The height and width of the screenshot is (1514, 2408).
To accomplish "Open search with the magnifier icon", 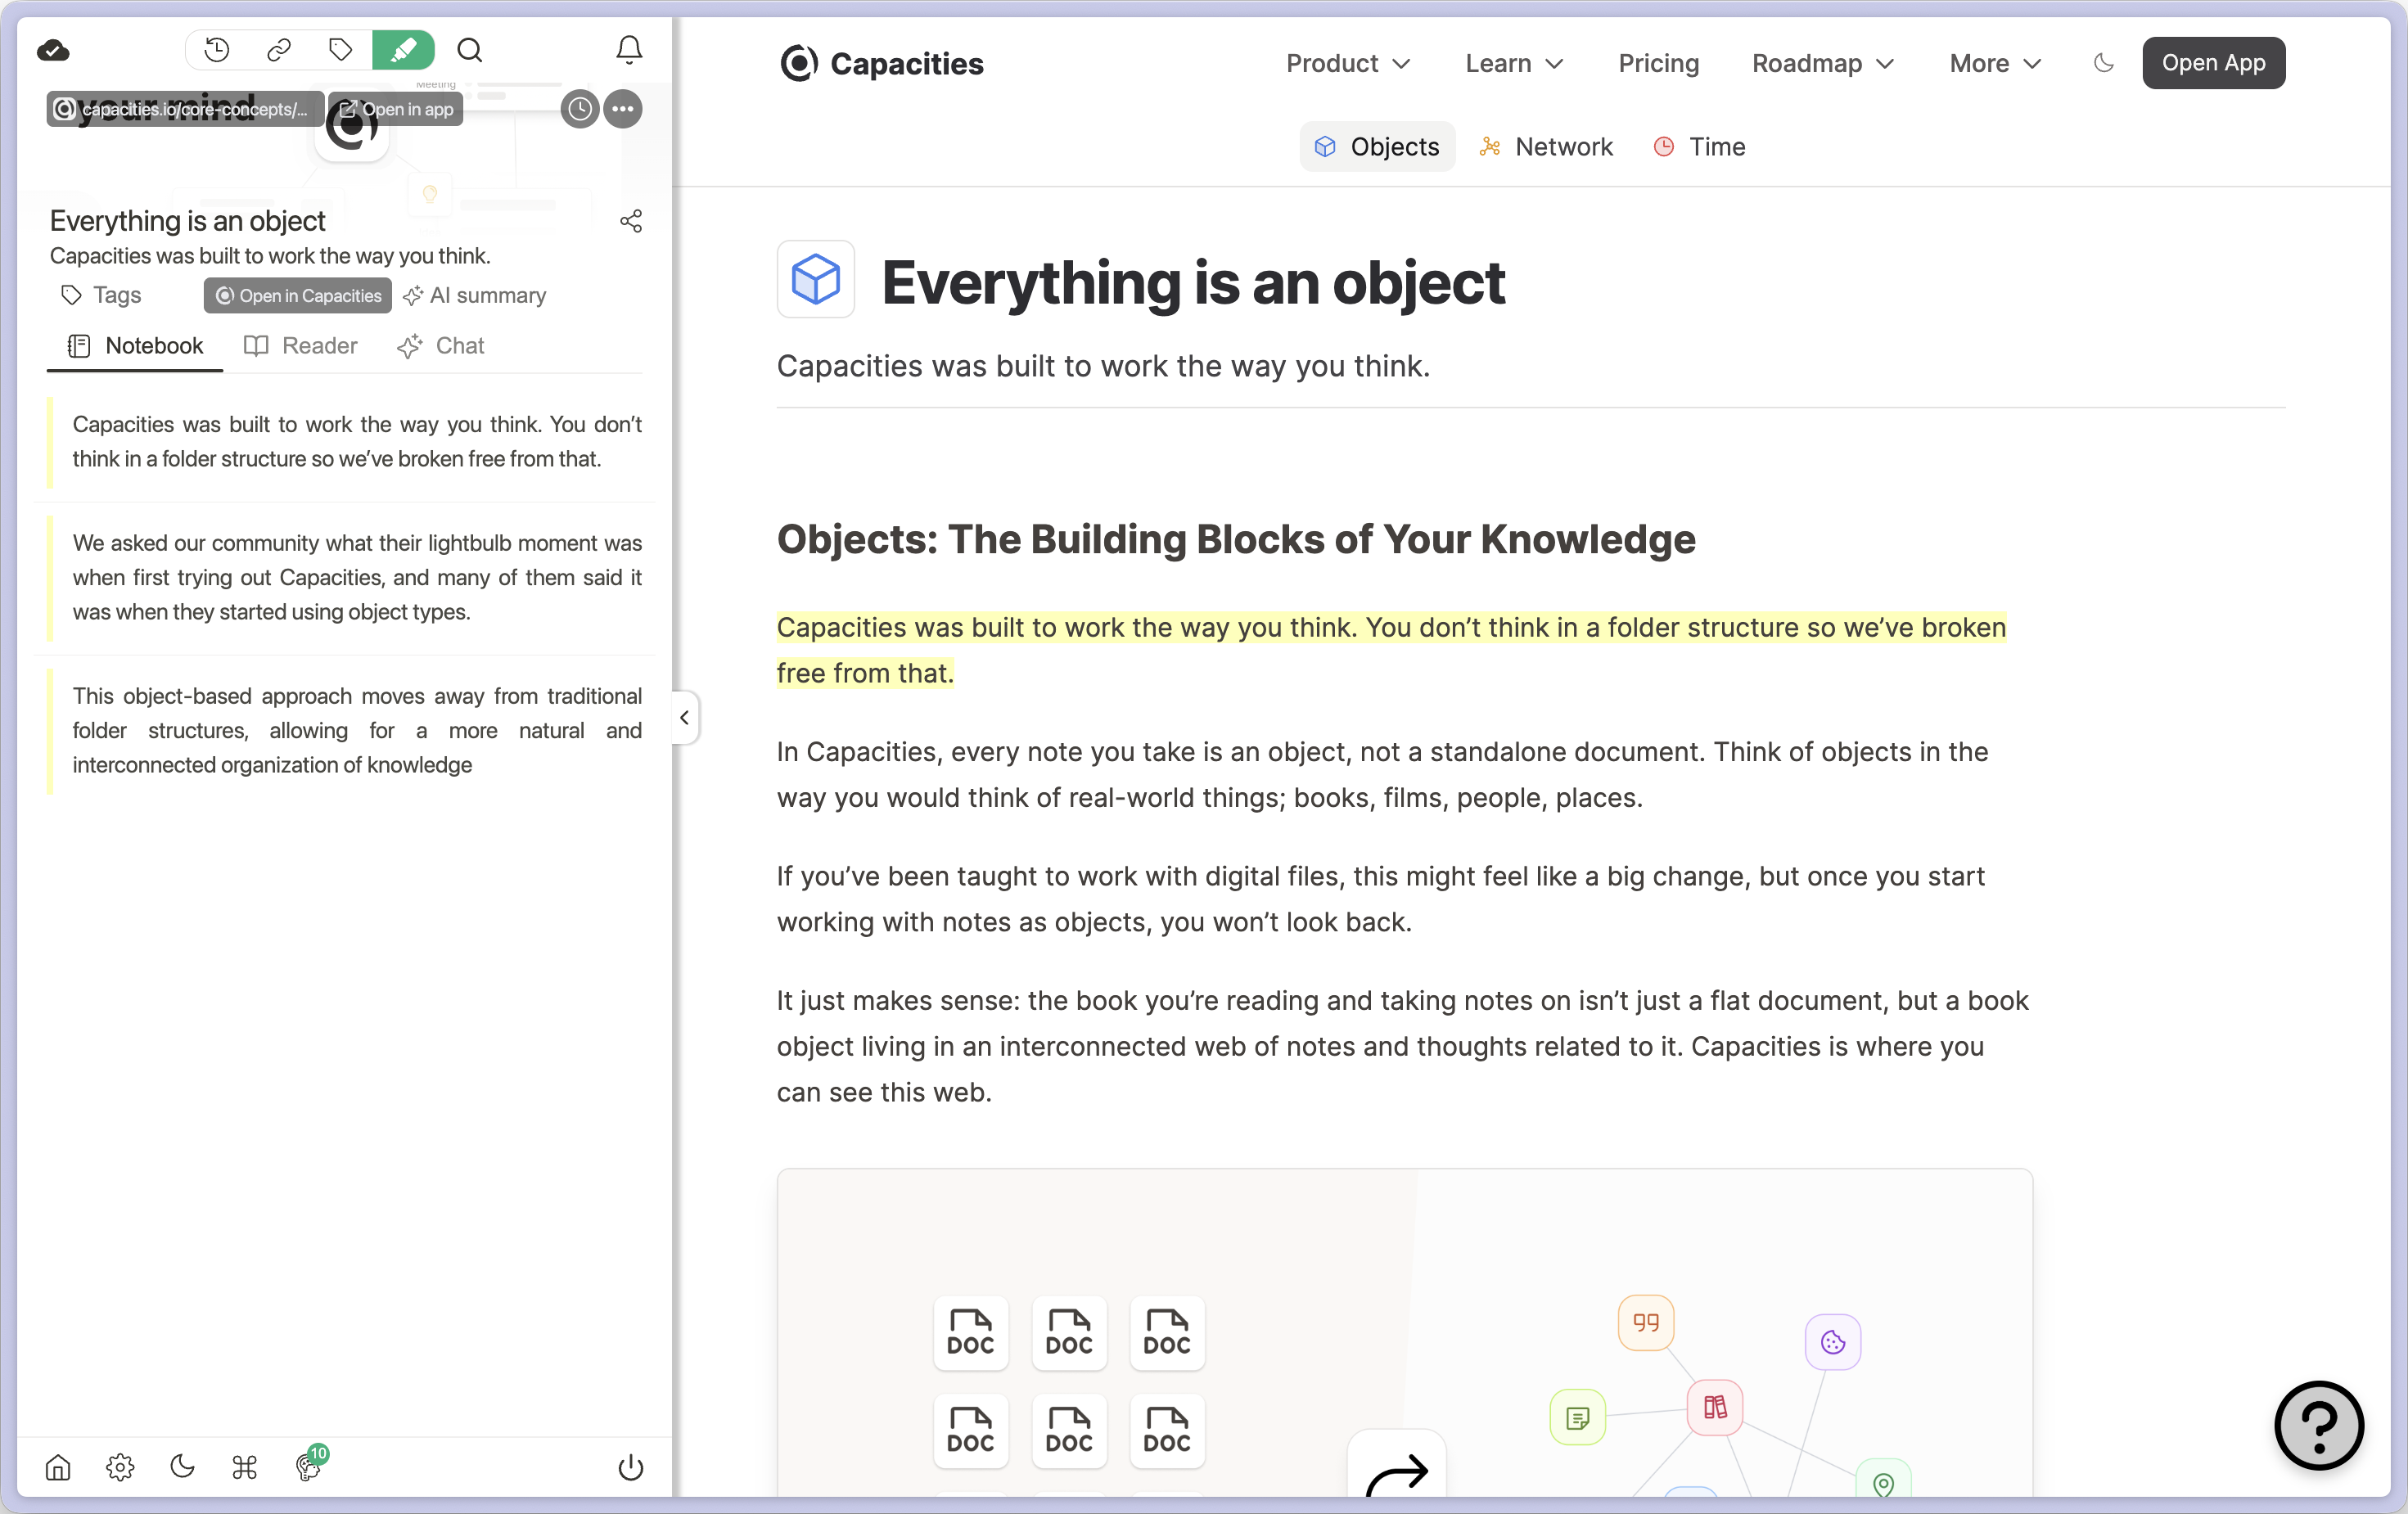I will point(469,50).
